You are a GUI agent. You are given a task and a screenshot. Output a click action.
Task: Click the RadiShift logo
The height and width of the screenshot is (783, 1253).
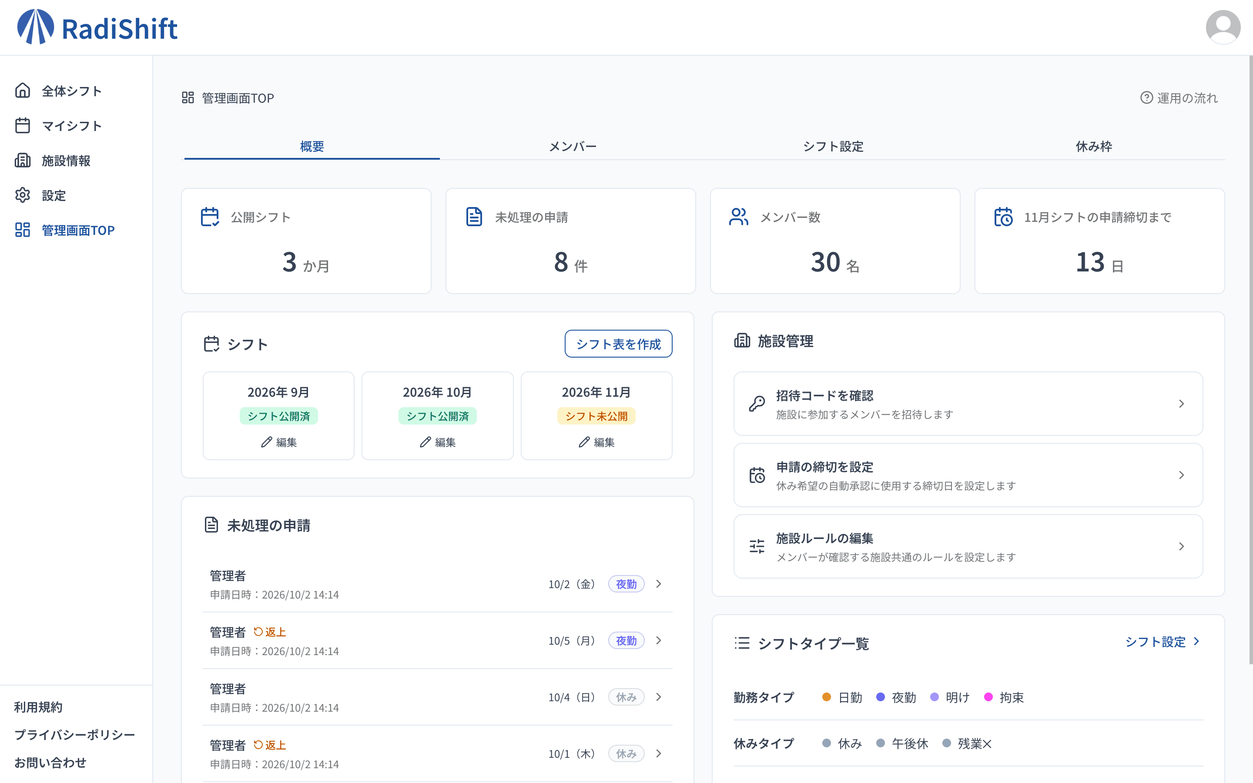97,27
